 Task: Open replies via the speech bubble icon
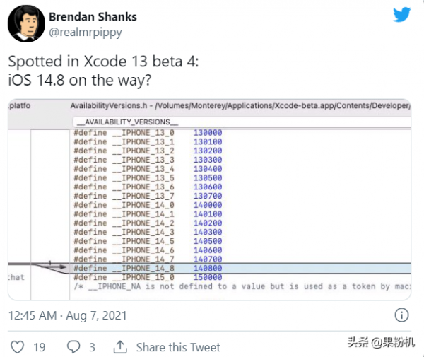point(73,347)
